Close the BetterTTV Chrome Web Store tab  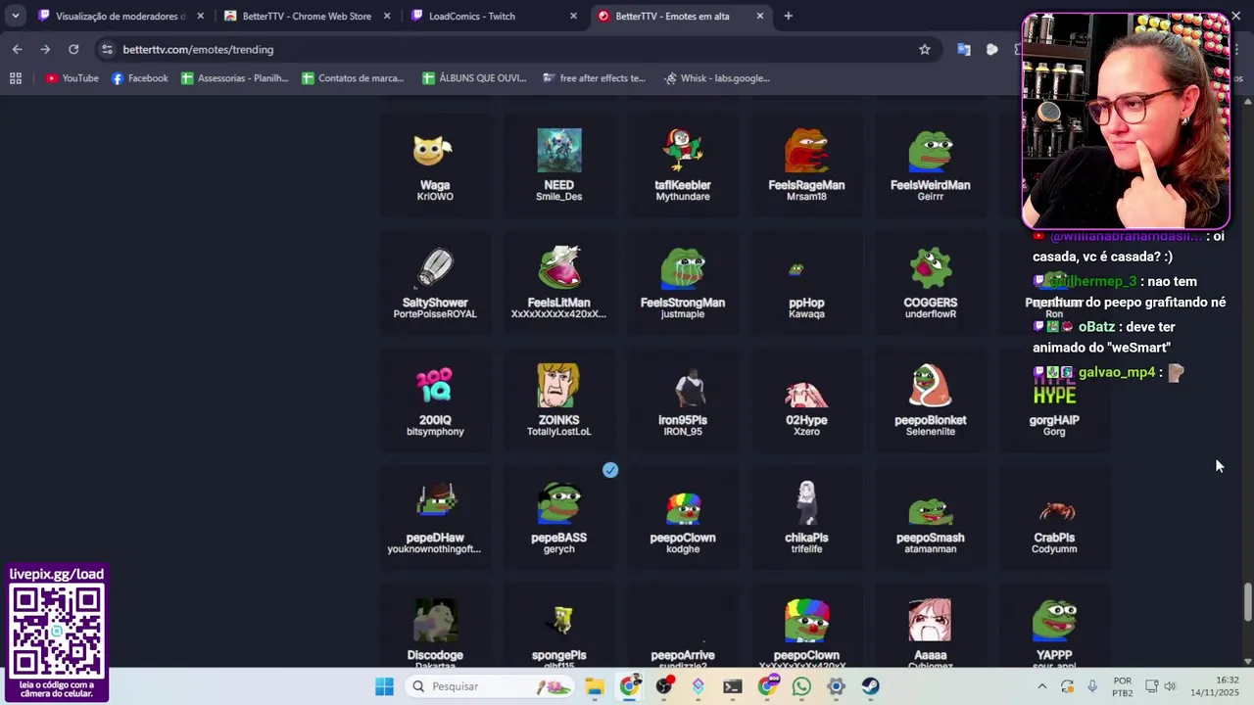click(387, 16)
